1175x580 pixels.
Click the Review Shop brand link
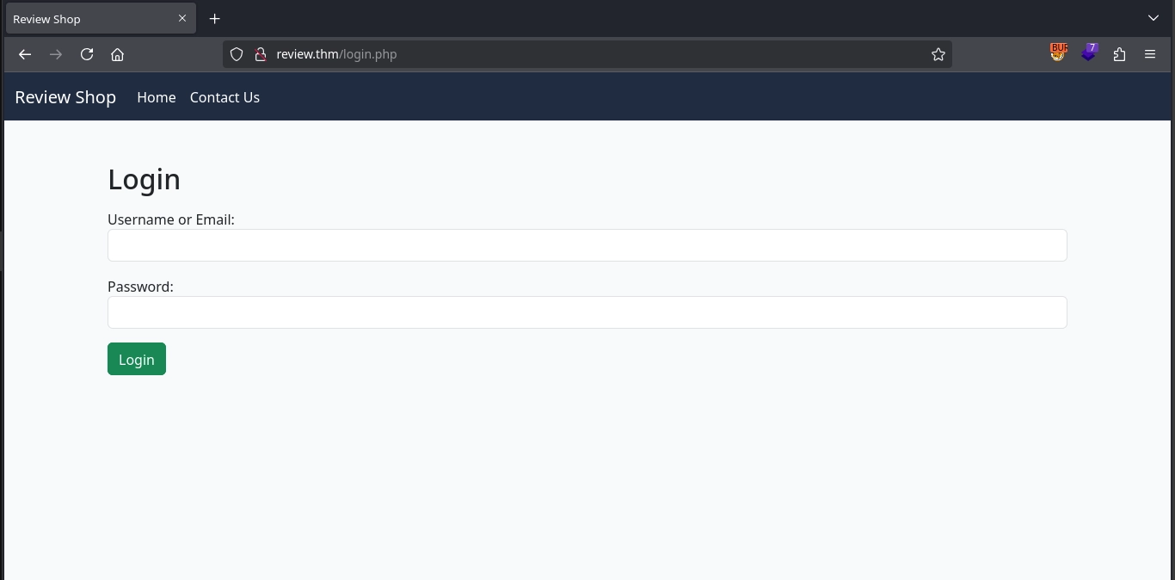[65, 97]
